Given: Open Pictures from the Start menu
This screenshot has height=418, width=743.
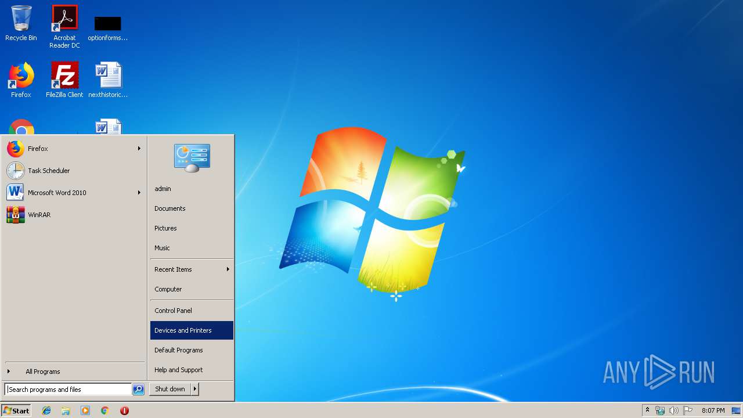Looking at the screenshot, I should coord(192,228).
